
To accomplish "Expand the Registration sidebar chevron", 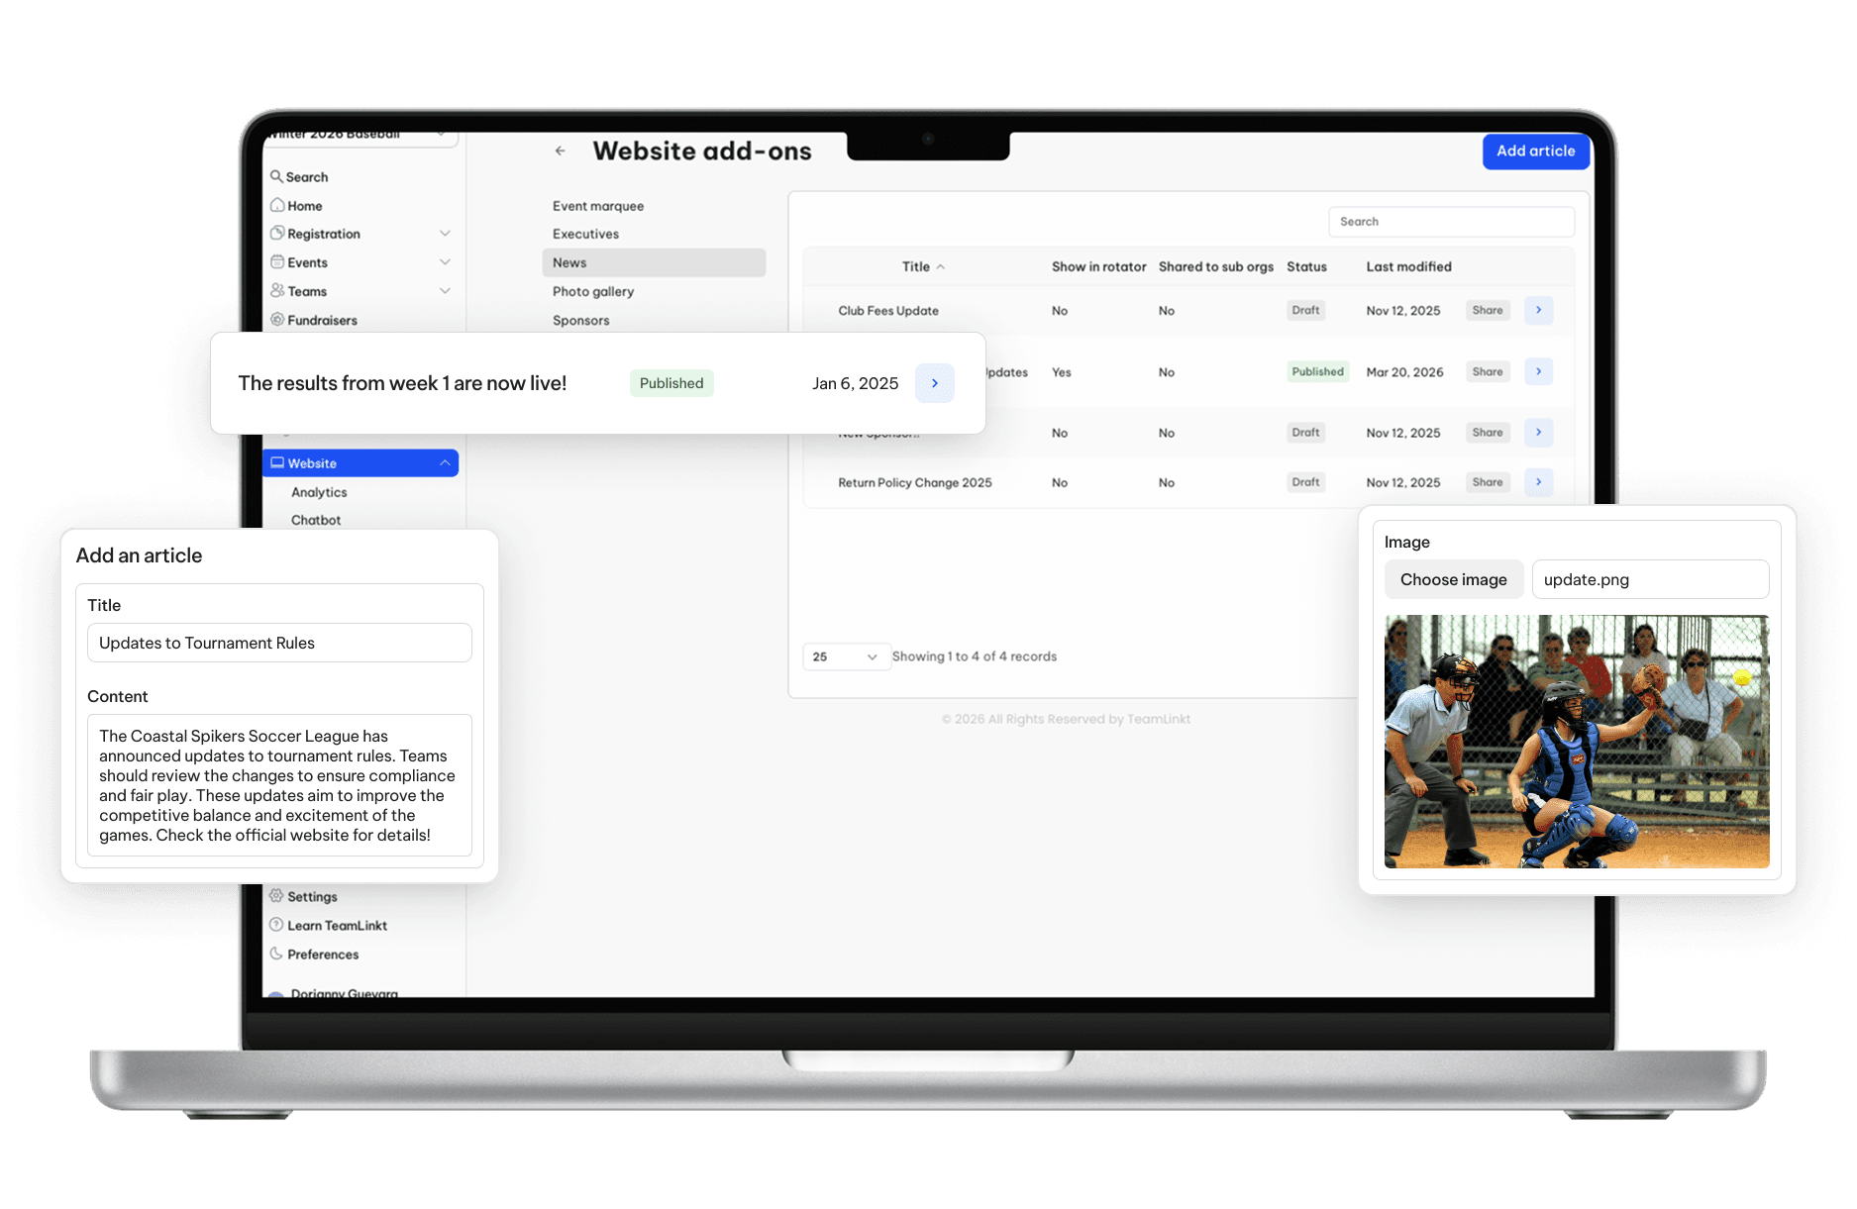I will click(x=445, y=234).
